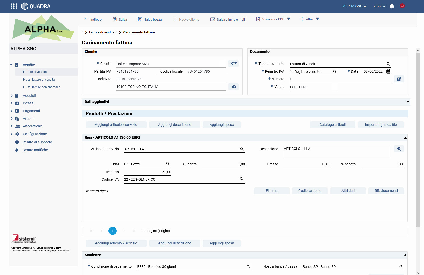The image size is (424, 275).
Task: Click the Quadra logo
Action: (x=36, y=6)
